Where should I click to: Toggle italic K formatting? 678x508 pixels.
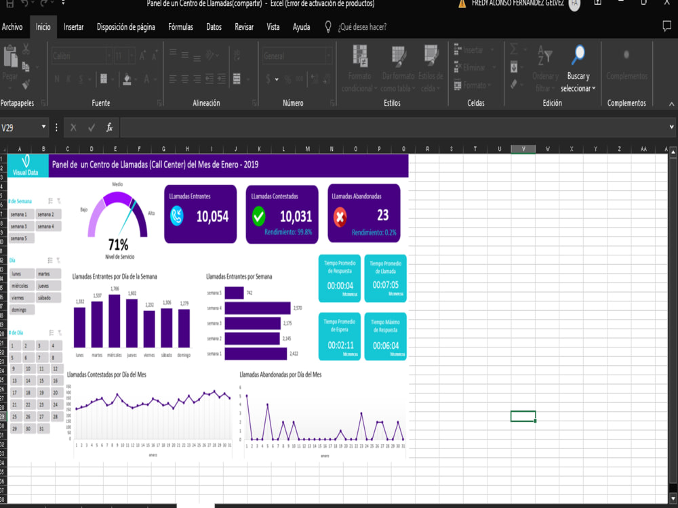(68, 79)
